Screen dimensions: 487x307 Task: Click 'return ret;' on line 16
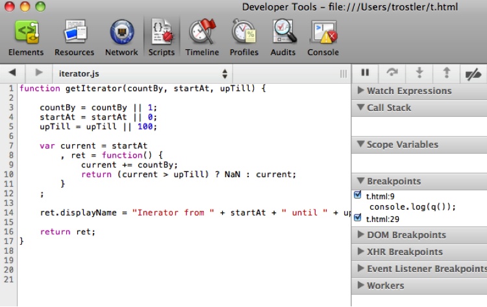click(68, 232)
